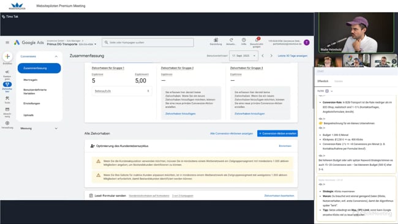Click Zielvorhaben hinzufügen in Gruppe 2
The width and height of the screenshot is (398, 224).
coord(181,114)
